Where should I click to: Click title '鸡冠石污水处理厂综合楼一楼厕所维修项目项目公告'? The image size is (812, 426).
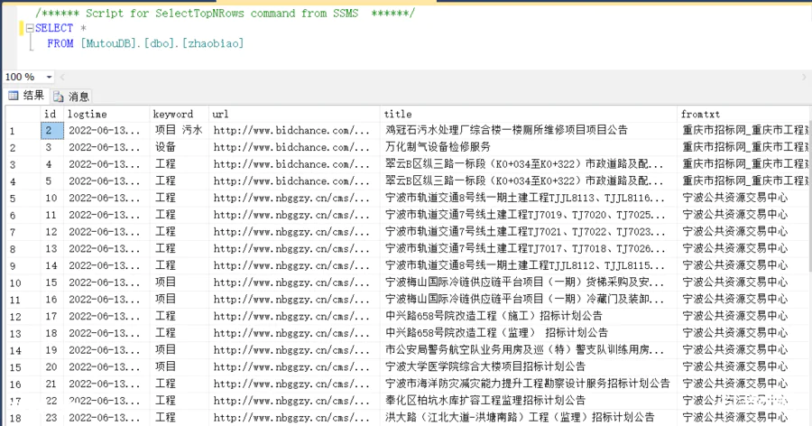click(506, 130)
